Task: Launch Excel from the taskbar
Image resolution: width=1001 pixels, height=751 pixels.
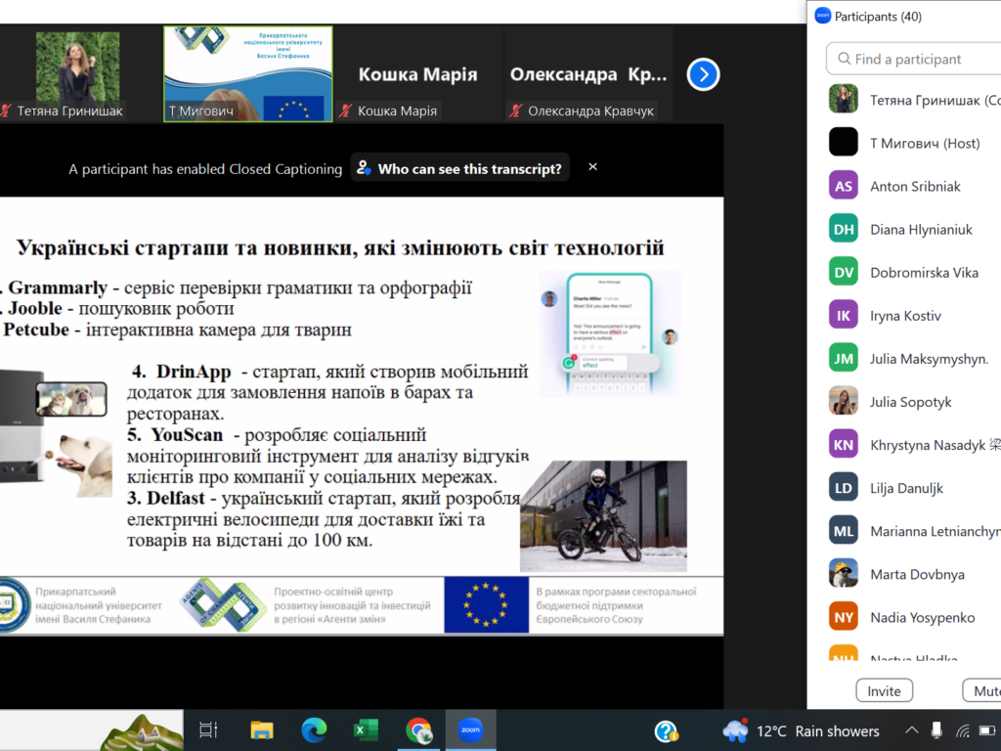Action: tap(366, 730)
